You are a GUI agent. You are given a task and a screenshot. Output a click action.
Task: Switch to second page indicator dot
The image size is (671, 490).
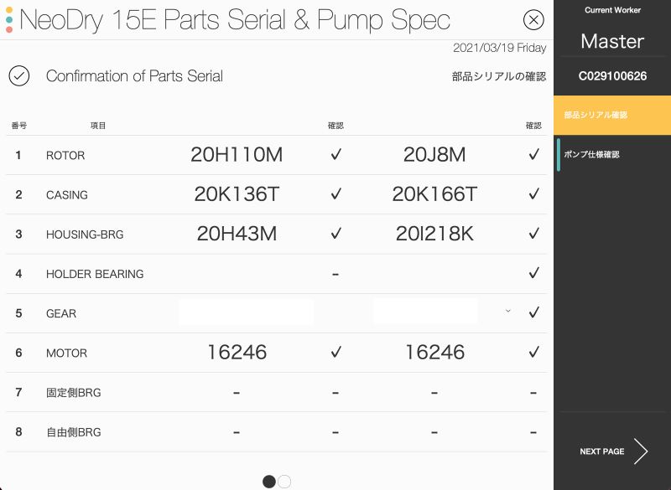284,482
